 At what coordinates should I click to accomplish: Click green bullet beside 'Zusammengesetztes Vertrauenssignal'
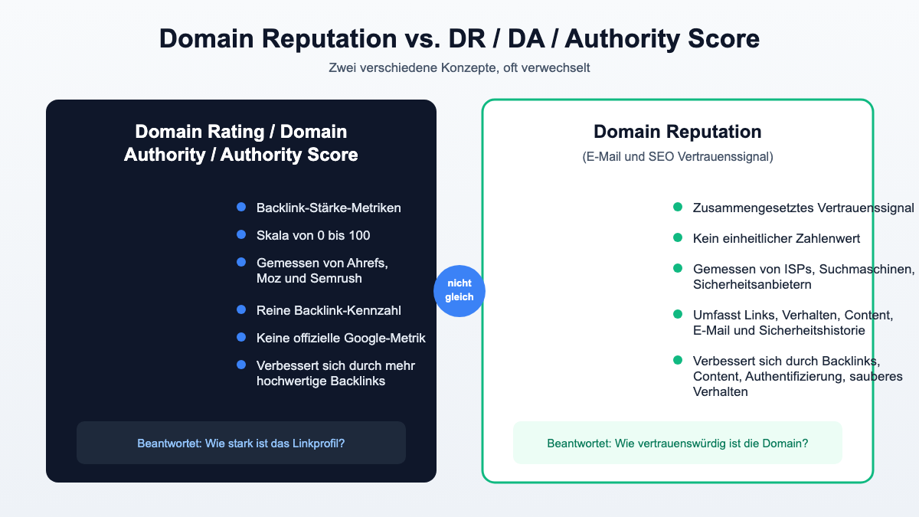pyautogui.click(x=678, y=207)
